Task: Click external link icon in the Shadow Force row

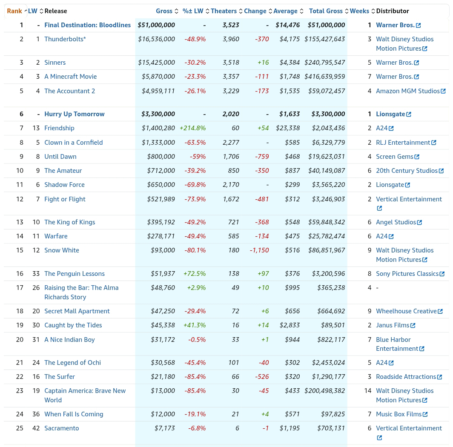Action: click(407, 185)
